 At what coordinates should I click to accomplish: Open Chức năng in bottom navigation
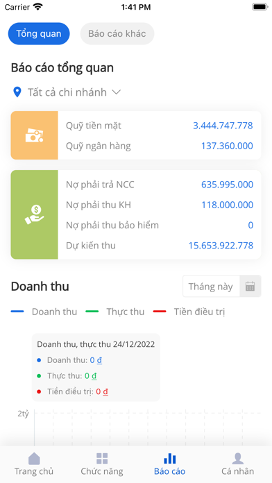(102, 464)
